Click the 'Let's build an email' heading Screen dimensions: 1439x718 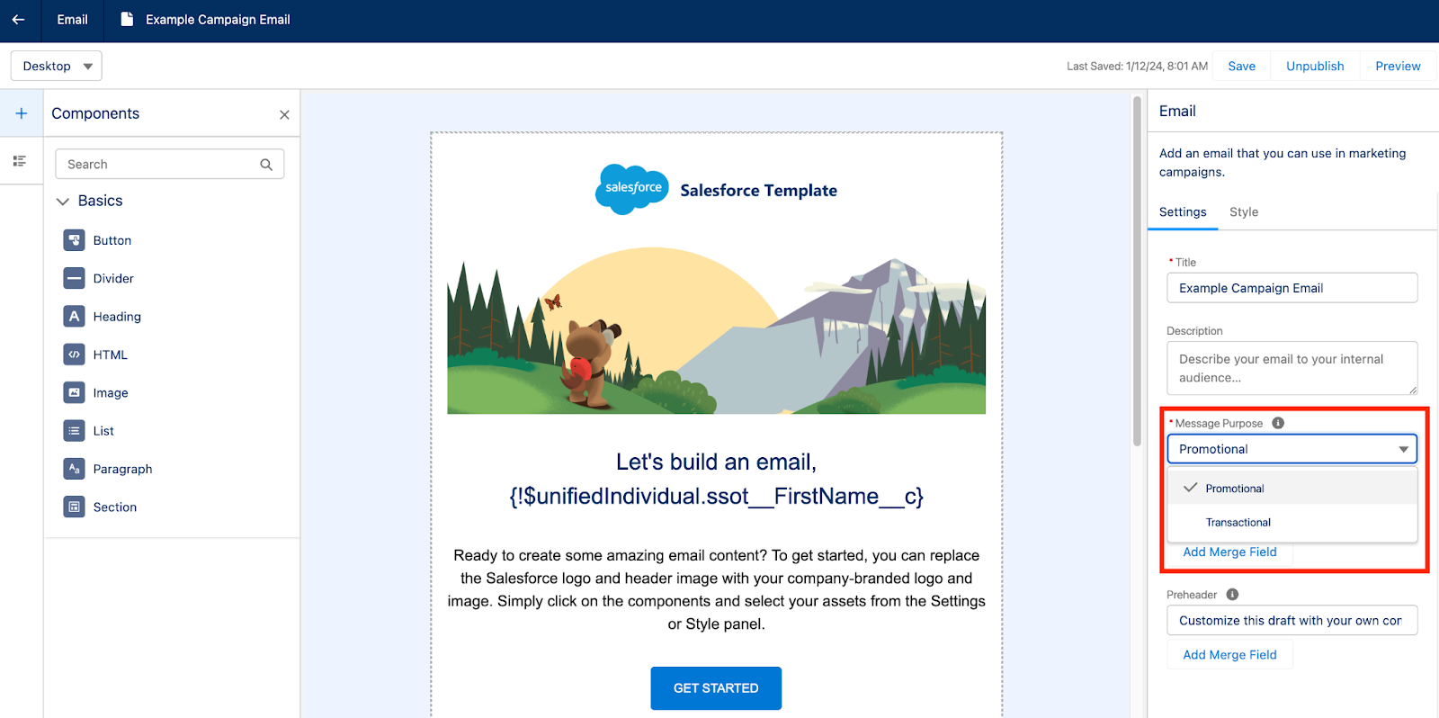point(716,480)
